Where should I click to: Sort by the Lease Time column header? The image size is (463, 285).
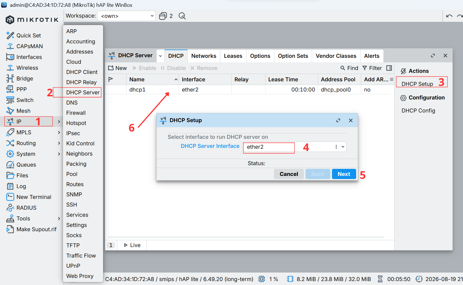tap(291, 79)
